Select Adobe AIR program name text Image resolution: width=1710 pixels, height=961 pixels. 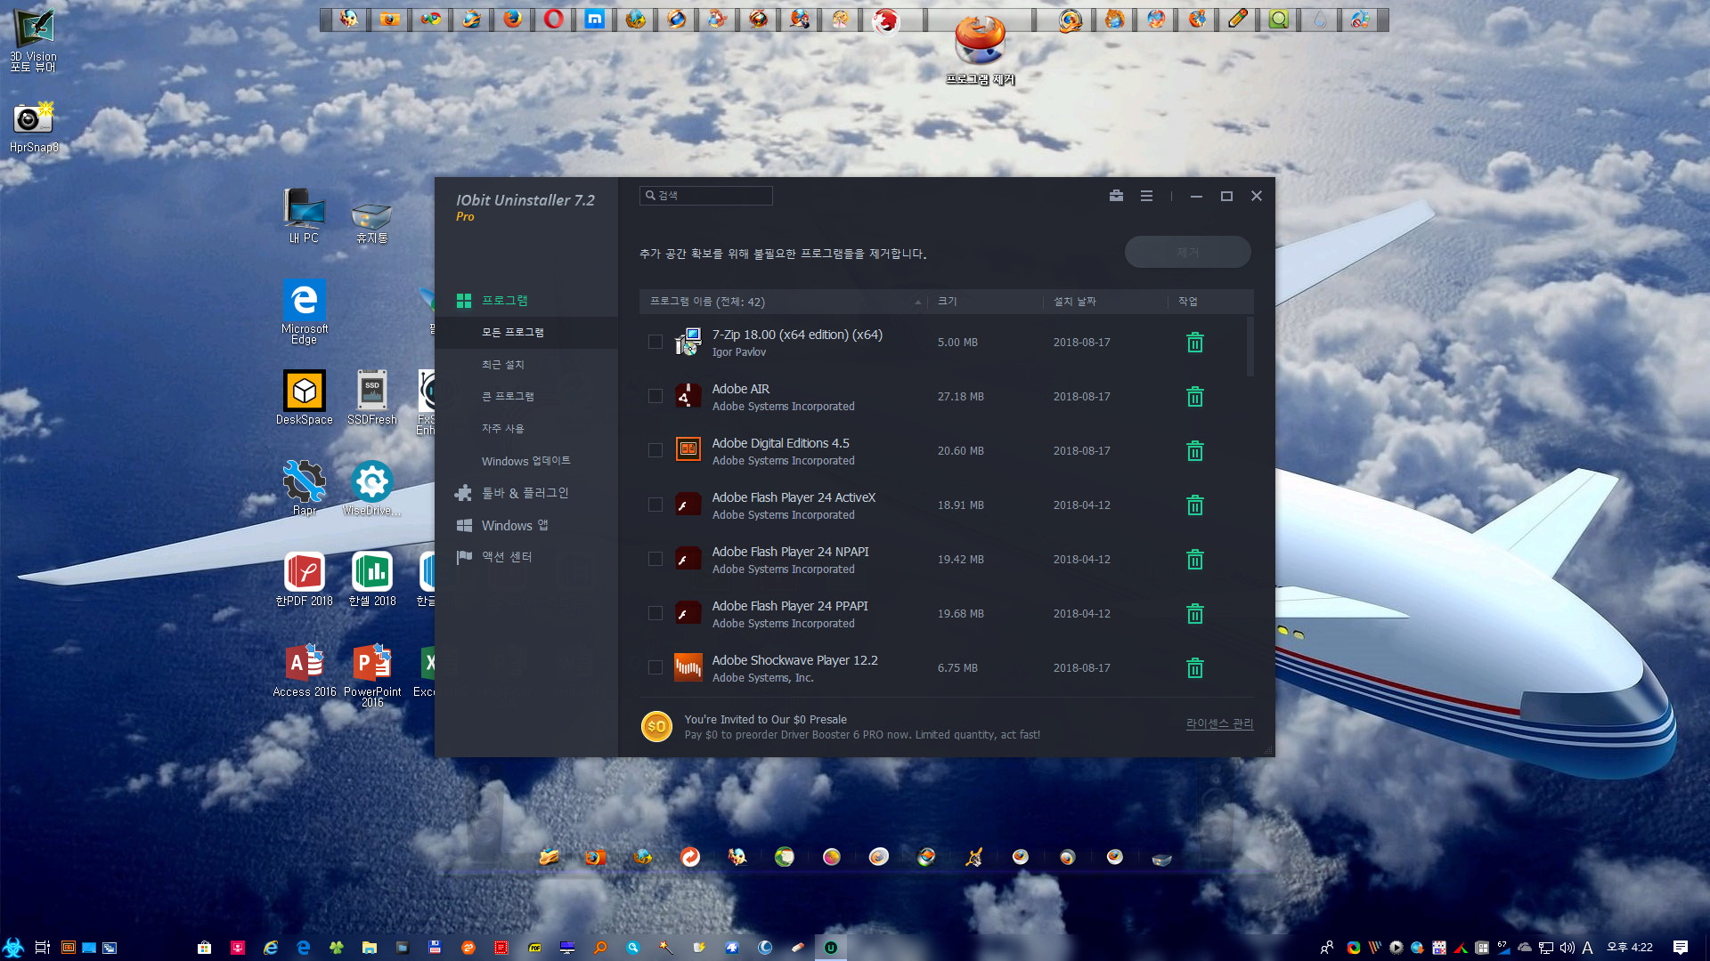coord(740,389)
